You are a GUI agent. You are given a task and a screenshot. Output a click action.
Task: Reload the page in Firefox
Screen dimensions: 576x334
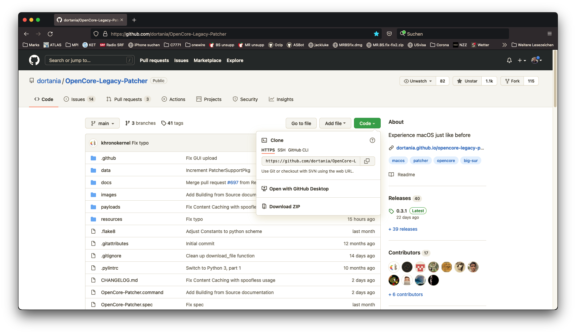coord(50,34)
